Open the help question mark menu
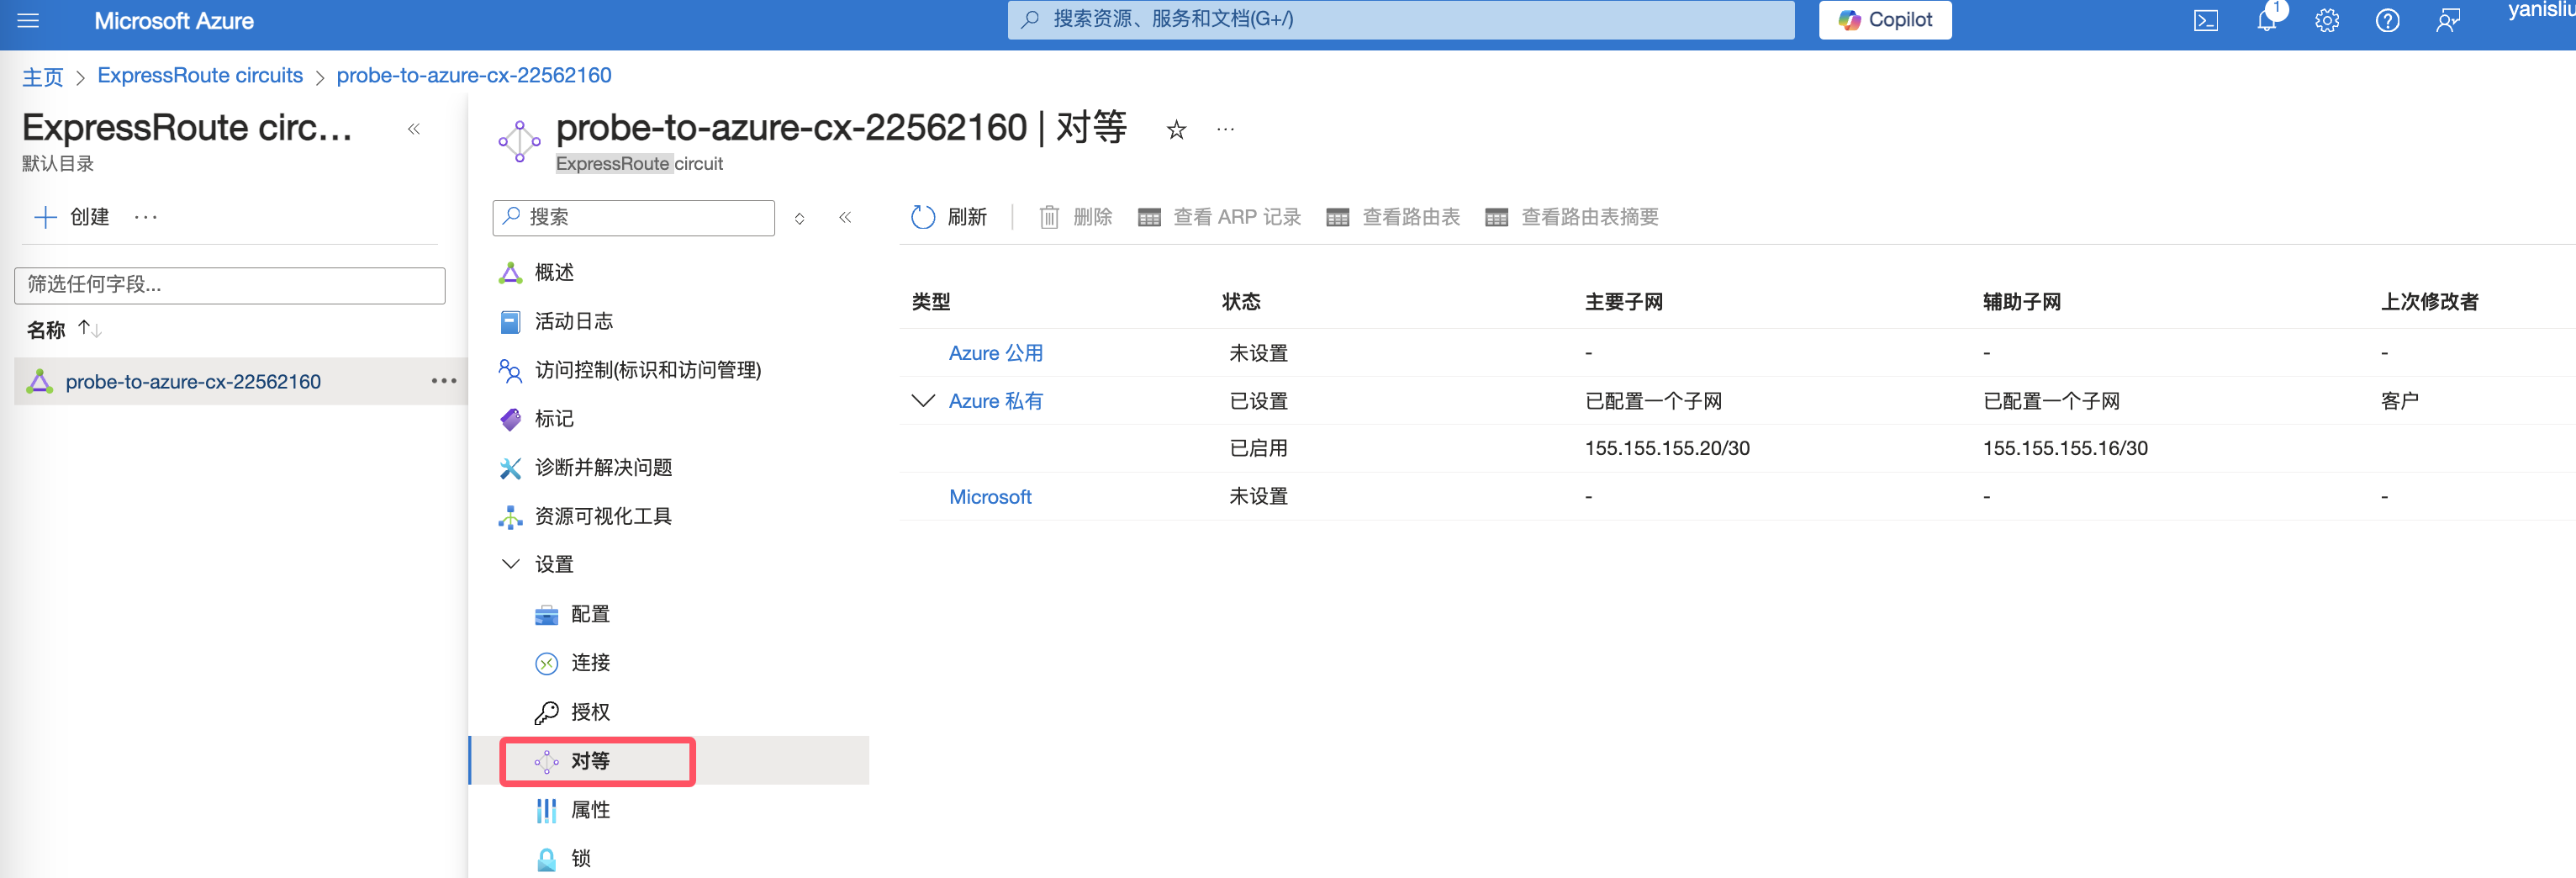 (x=2387, y=20)
